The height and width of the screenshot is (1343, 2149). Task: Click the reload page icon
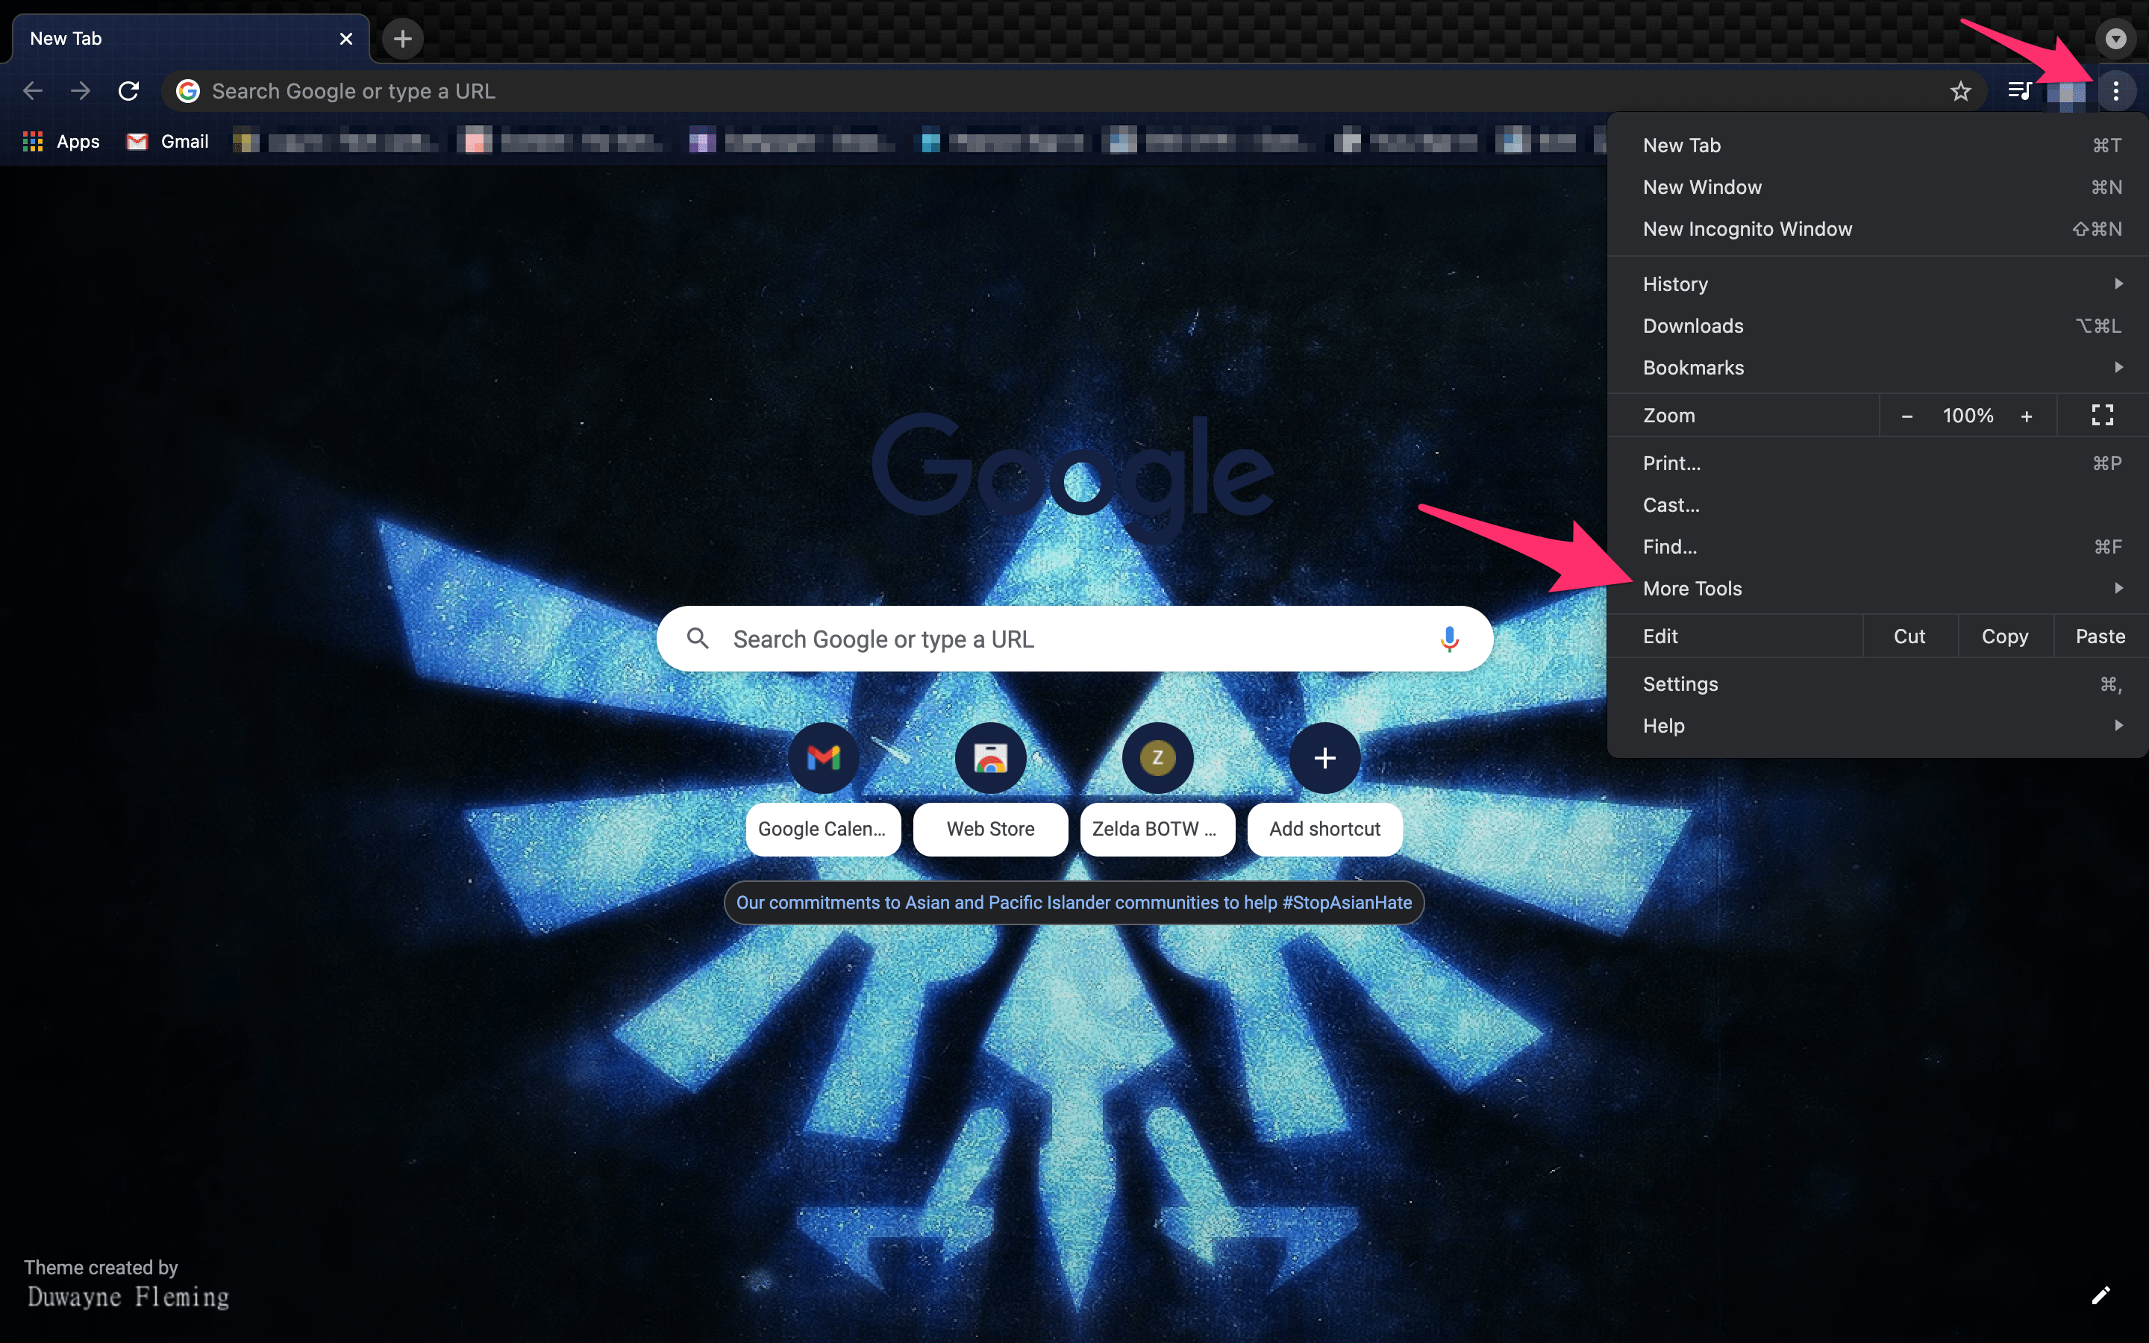click(129, 90)
